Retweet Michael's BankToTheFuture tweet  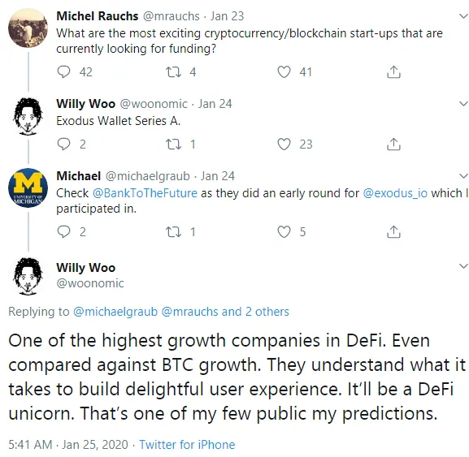[173, 232]
